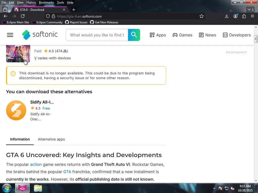
Task: Click the scrollbar up arrow
Action: tap(256, 27)
